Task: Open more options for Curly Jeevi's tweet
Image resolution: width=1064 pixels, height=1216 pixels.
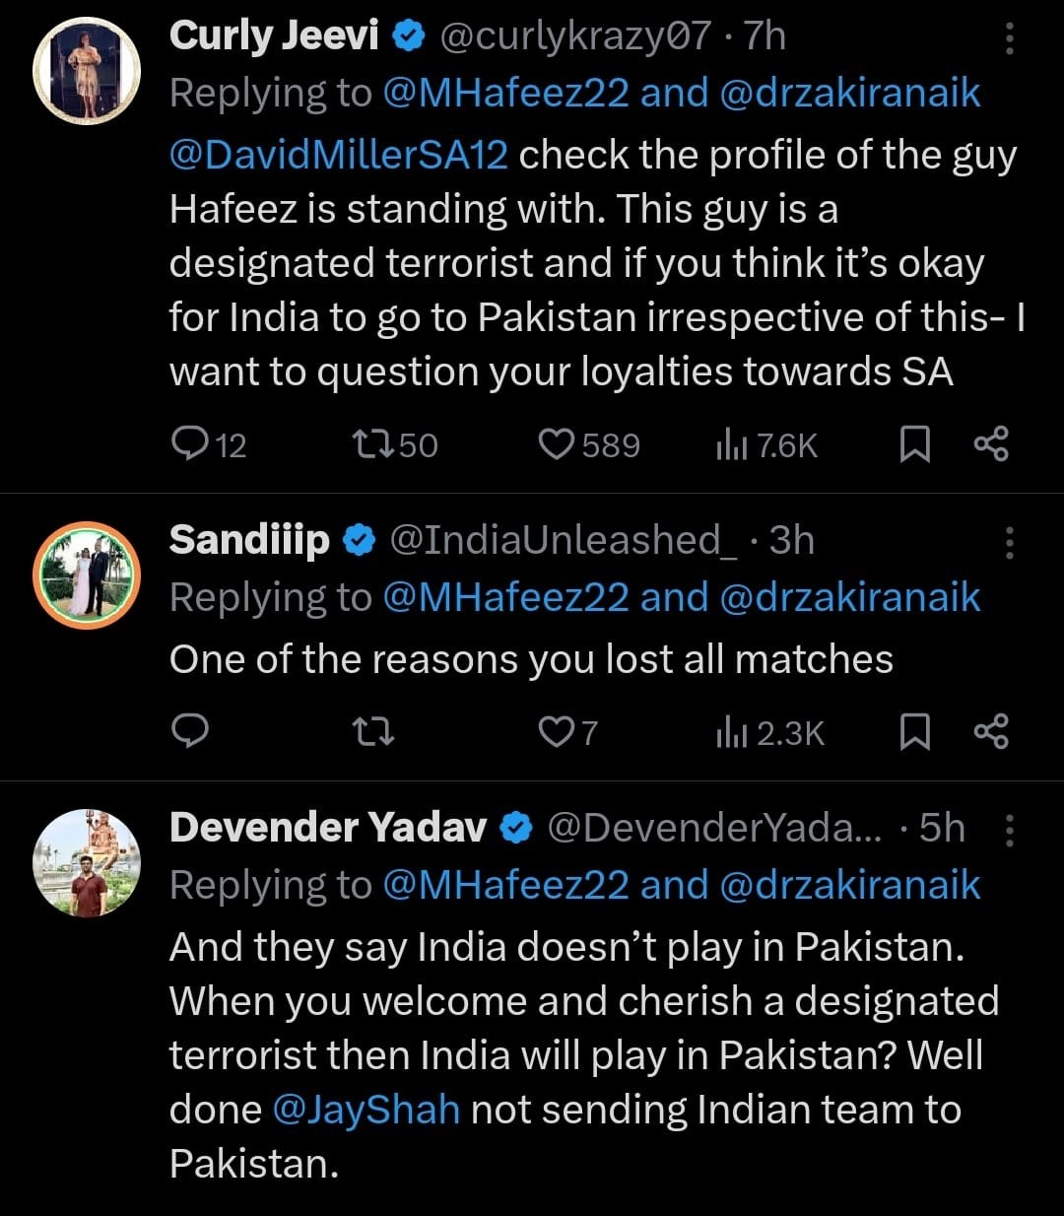Action: click(x=1009, y=37)
